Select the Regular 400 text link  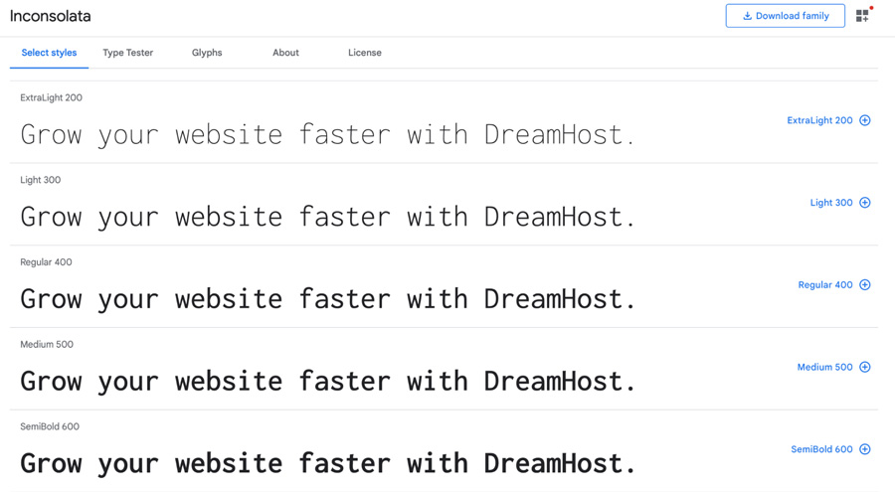(825, 285)
